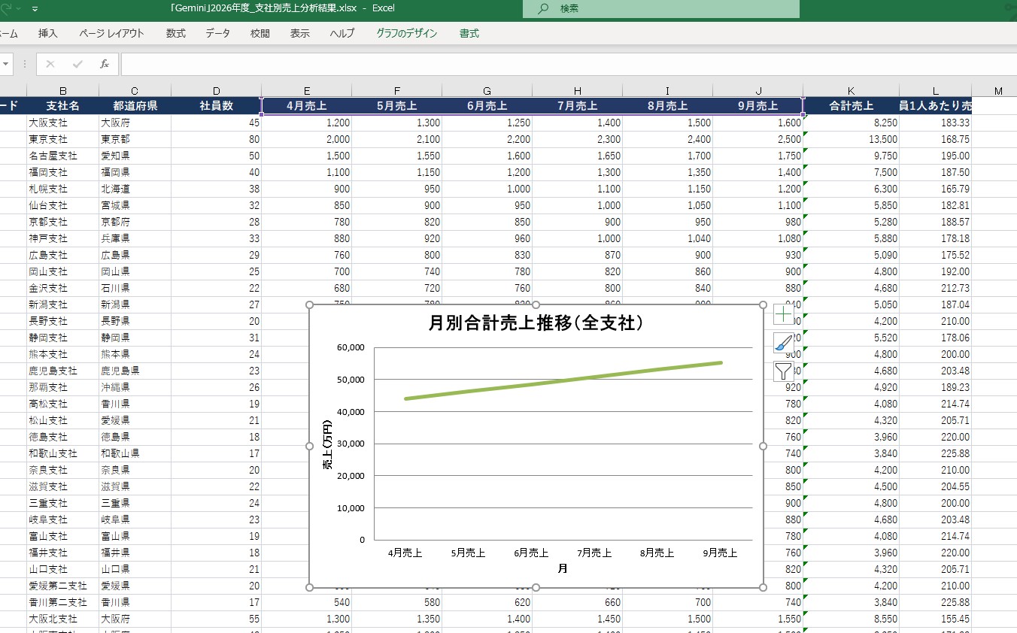Viewport: 1017px width, 633px height.
Task: Click the 7月売上 chart axis label
Action: 594,553
